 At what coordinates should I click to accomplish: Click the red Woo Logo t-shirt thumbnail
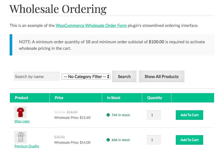20,112
